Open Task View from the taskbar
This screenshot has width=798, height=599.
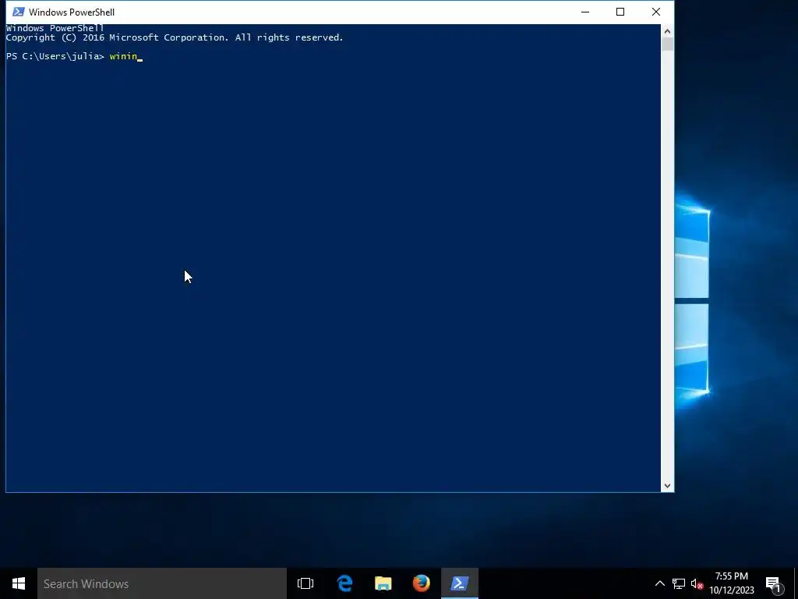pyautogui.click(x=305, y=583)
